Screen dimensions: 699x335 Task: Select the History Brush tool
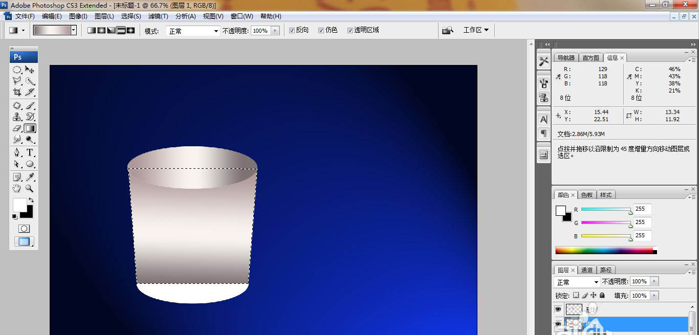pyautogui.click(x=30, y=117)
